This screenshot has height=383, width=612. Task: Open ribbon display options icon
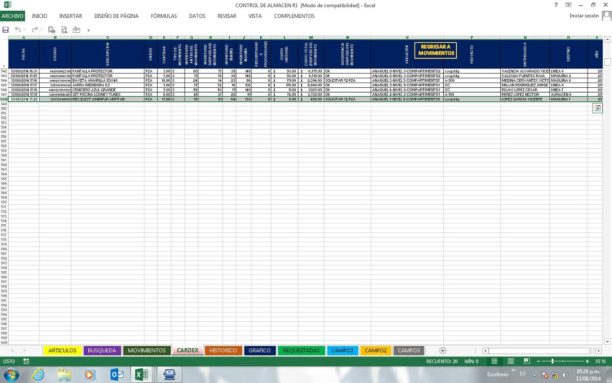[568, 5]
